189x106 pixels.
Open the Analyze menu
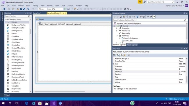tap(70, 6)
